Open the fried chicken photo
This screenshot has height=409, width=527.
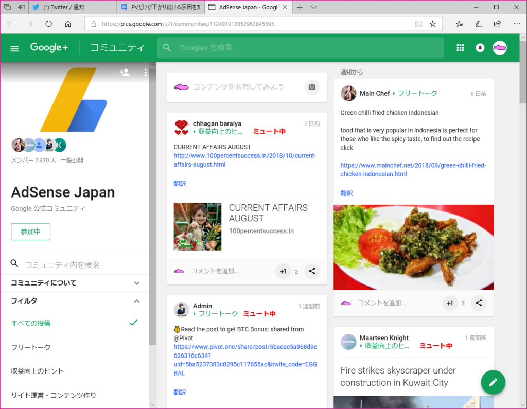coord(413,247)
